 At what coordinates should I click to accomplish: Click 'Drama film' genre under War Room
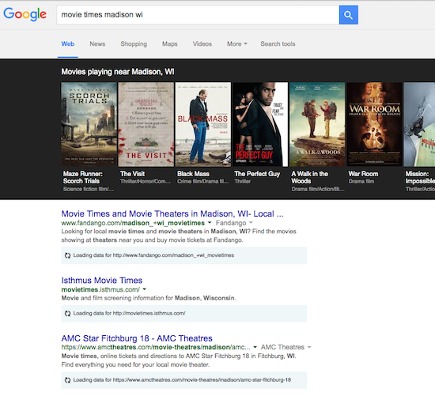coord(361,181)
